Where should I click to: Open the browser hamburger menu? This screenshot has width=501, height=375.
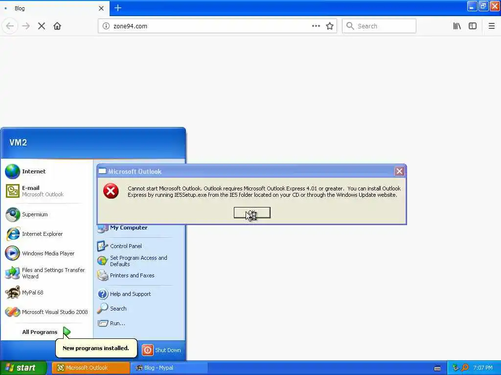click(491, 26)
